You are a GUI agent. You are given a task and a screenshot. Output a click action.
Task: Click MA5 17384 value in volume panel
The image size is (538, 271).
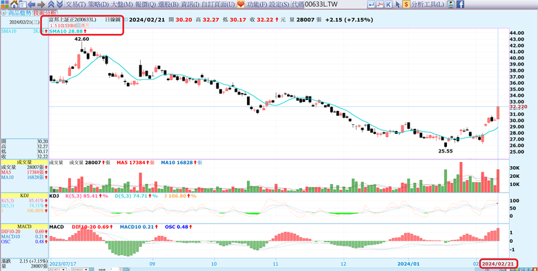(x=132, y=162)
